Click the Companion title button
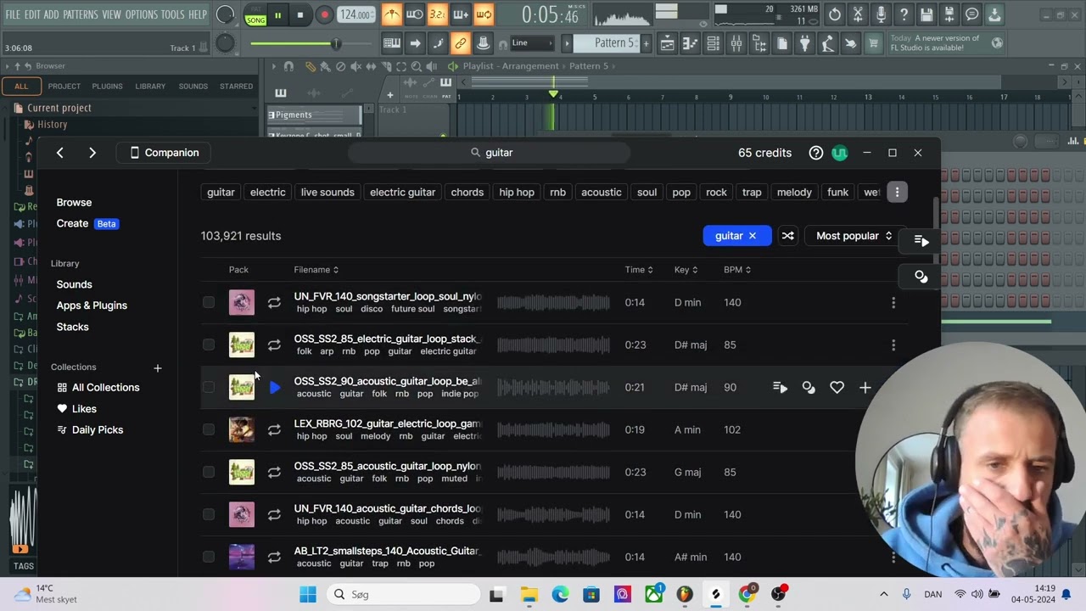The image size is (1086, 611). pyautogui.click(x=164, y=153)
